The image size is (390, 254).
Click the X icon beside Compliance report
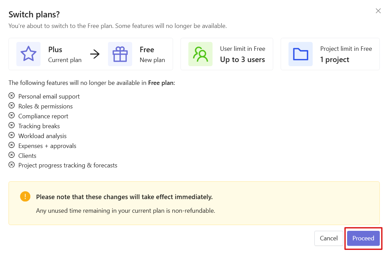tap(12, 115)
